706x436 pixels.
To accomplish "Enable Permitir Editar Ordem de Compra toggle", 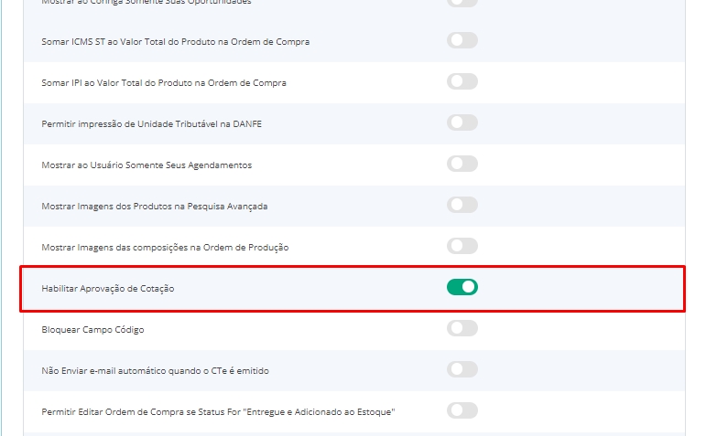I will [x=462, y=410].
